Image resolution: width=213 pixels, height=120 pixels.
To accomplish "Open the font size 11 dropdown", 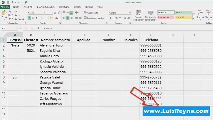I will tap(52, 13).
